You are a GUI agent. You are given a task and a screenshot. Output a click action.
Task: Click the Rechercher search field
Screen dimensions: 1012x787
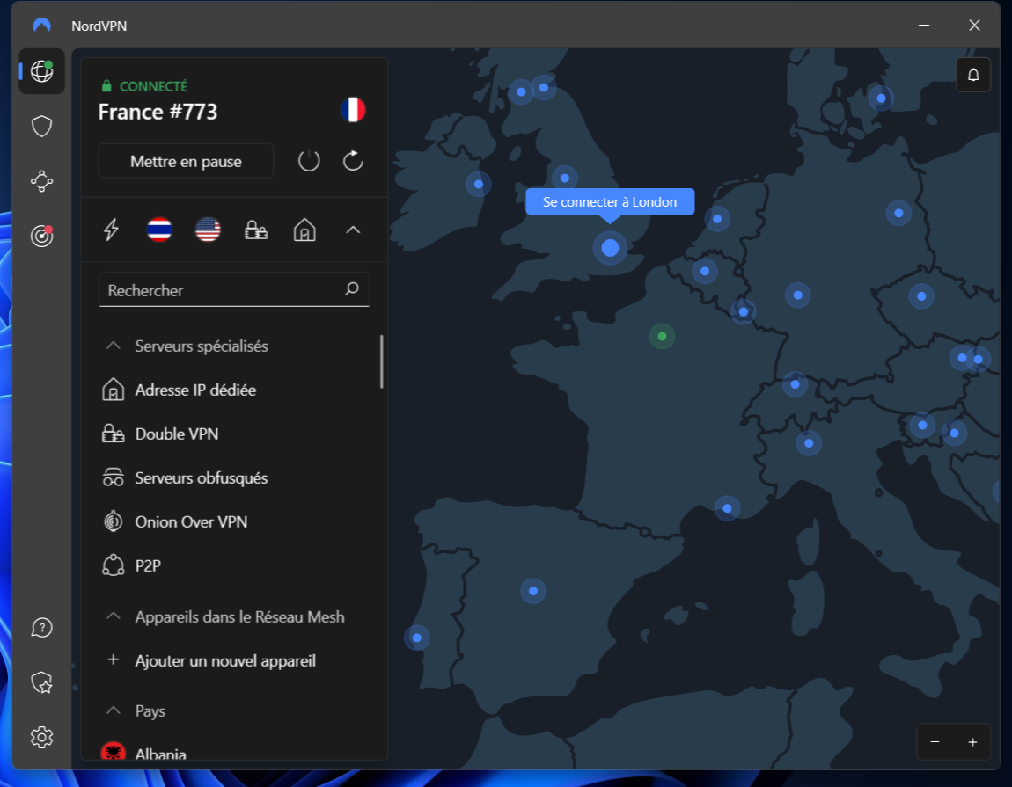[233, 289]
